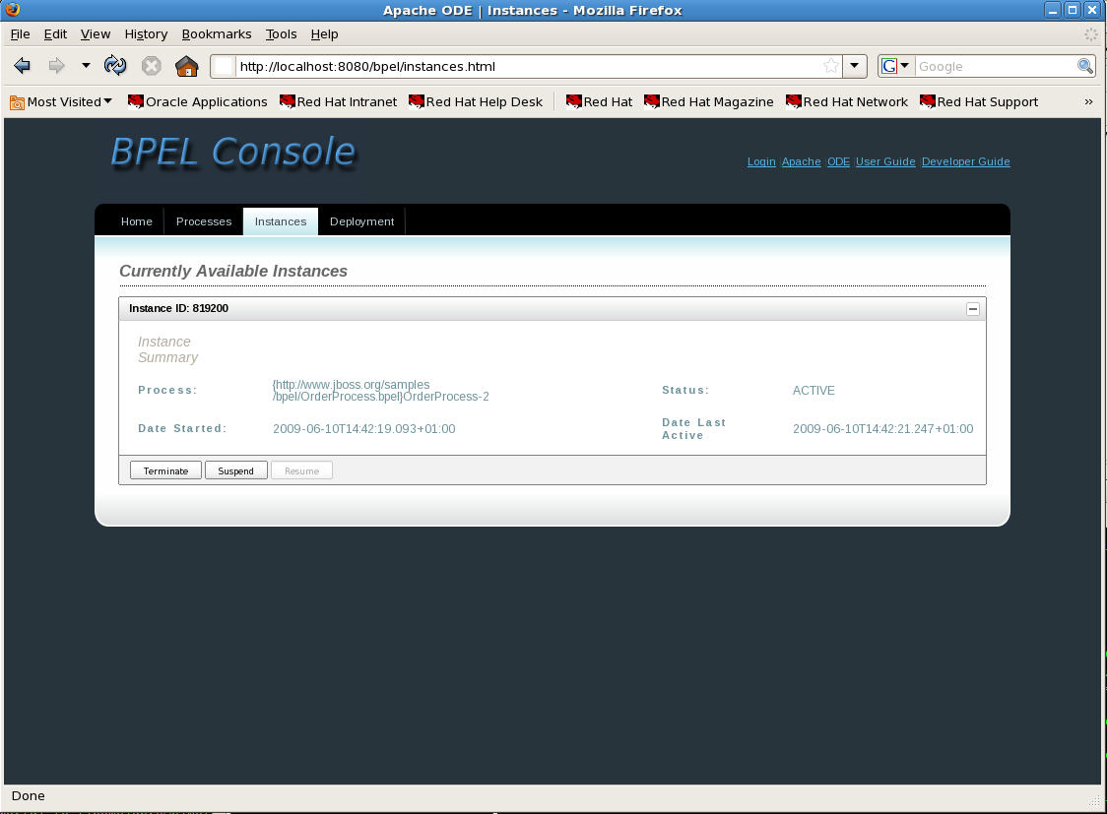Click the Login link

click(761, 161)
